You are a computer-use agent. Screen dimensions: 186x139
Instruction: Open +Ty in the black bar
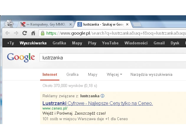11,43
